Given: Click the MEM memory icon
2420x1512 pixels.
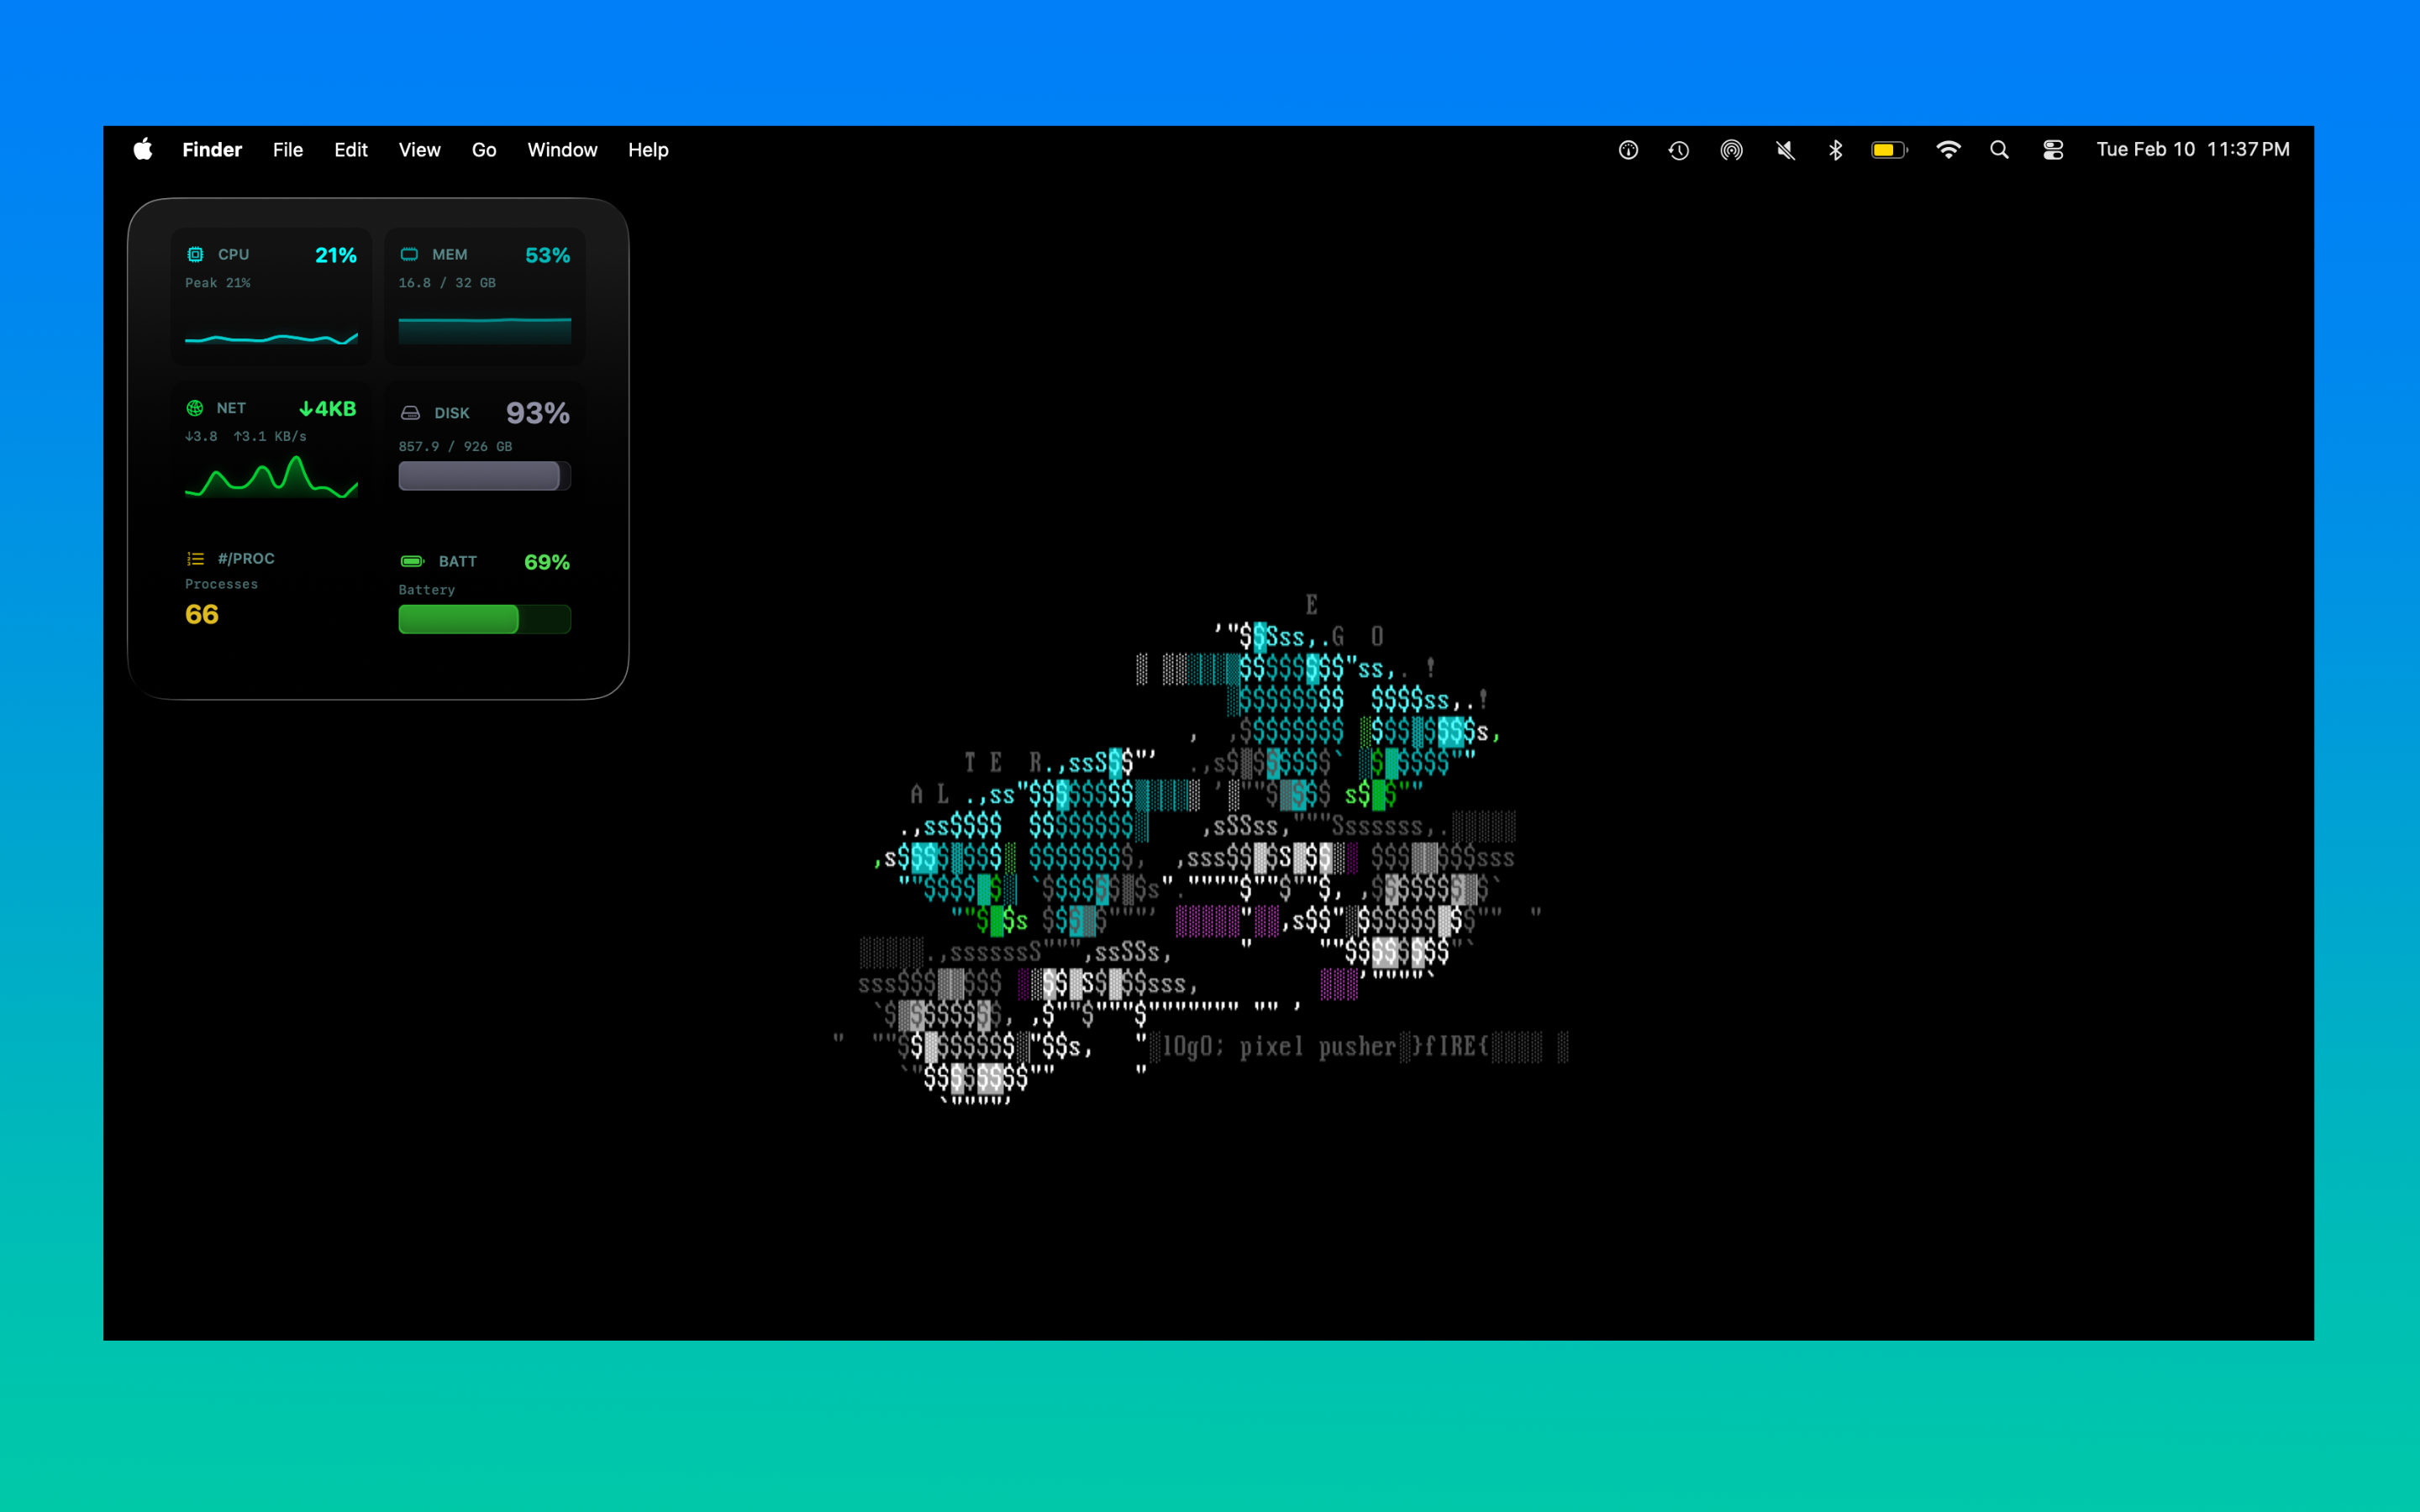Looking at the screenshot, I should (409, 255).
